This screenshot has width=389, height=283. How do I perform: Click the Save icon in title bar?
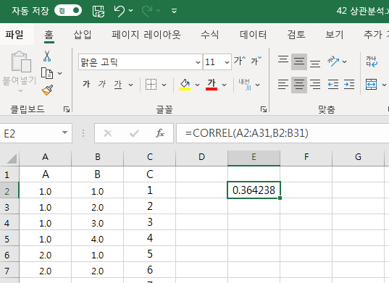[99, 11]
